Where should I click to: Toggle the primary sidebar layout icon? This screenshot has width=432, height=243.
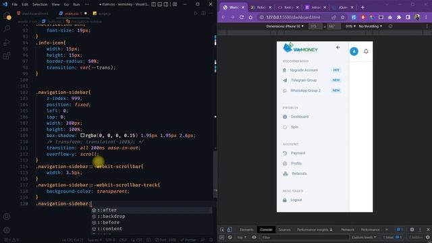tap(153, 4)
